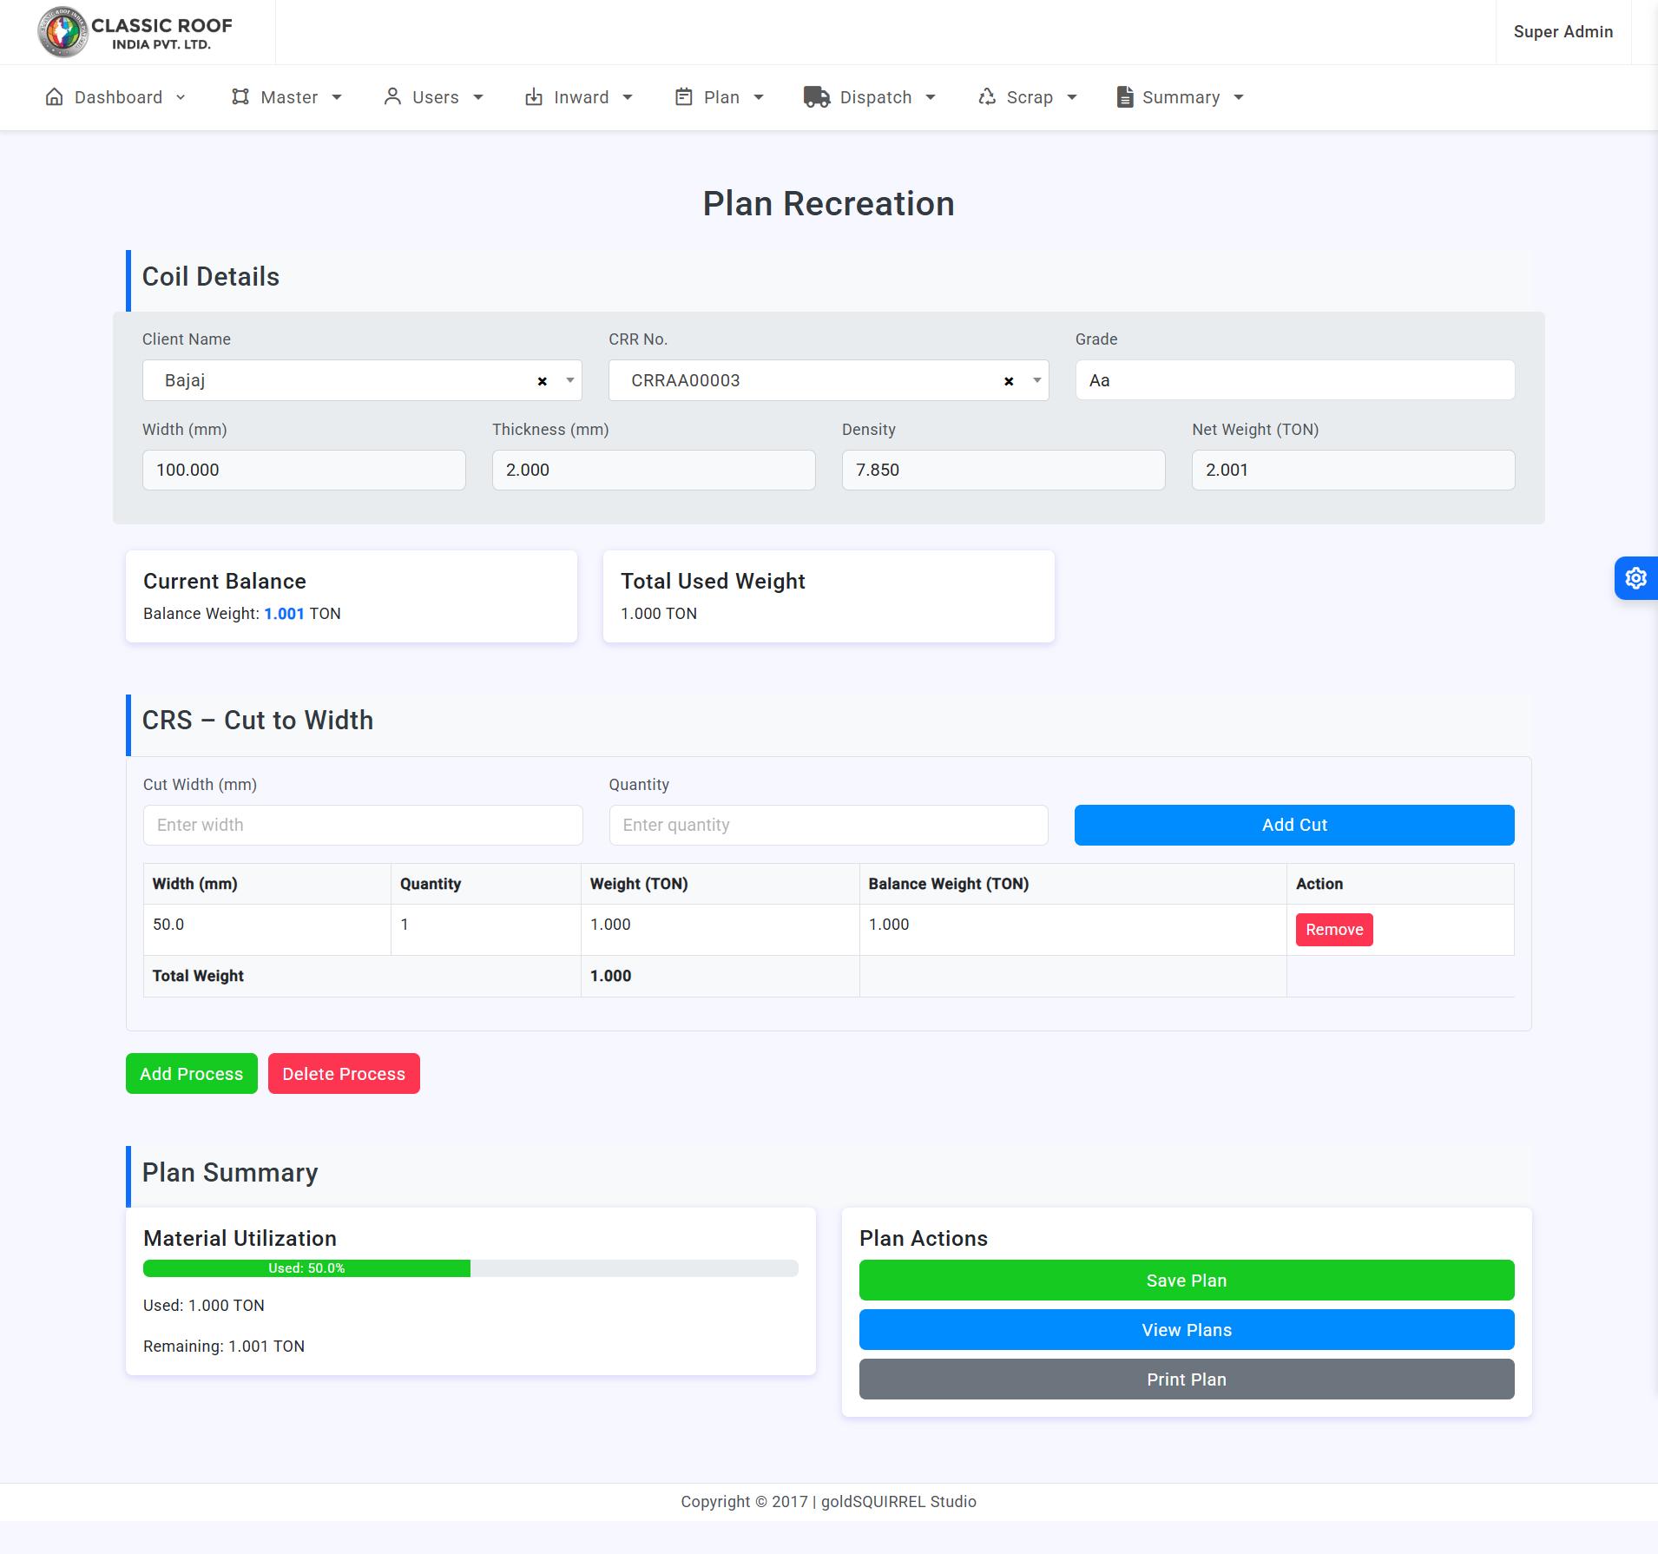Click the Users person icon
The width and height of the screenshot is (1658, 1554).
click(x=392, y=97)
